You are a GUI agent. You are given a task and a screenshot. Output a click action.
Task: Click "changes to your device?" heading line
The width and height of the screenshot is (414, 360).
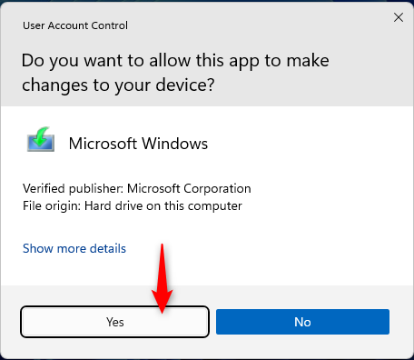(x=118, y=85)
